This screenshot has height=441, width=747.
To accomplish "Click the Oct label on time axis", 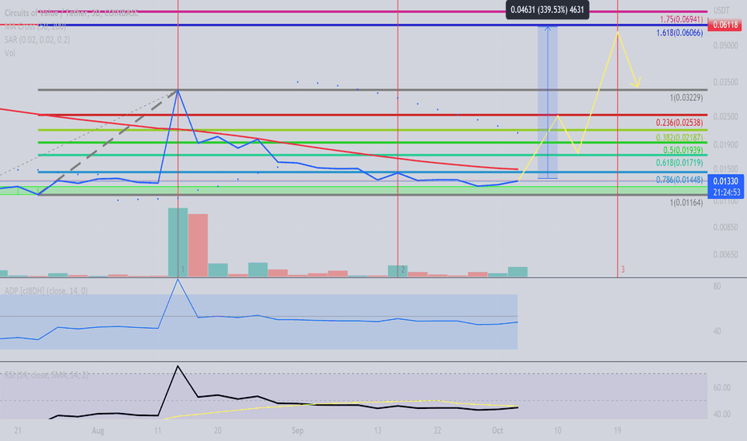I will coord(498,431).
